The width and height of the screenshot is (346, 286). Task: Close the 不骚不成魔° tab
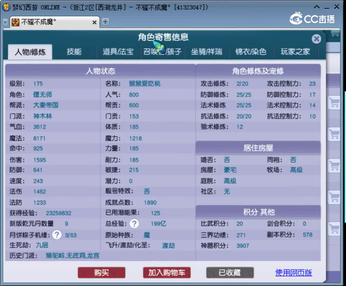coord(94,22)
